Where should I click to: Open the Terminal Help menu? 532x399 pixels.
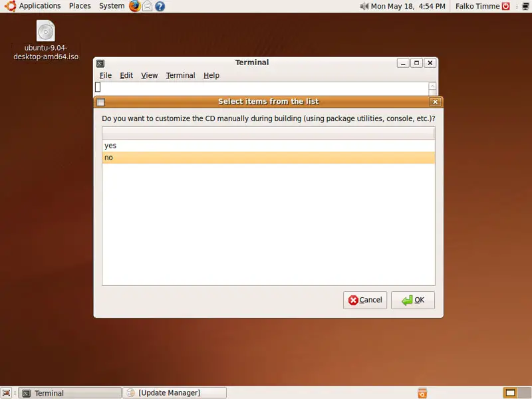tap(211, 75)
